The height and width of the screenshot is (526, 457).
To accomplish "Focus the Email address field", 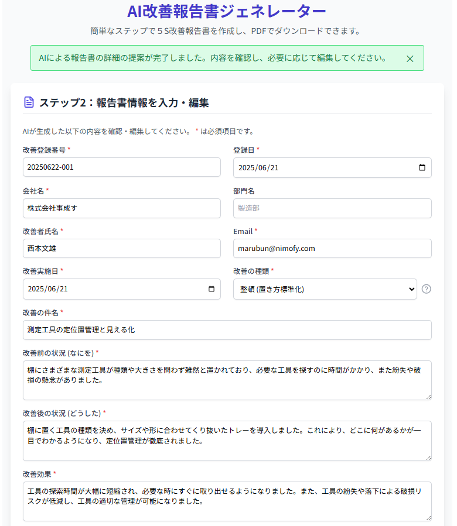I will pos(332,249).
